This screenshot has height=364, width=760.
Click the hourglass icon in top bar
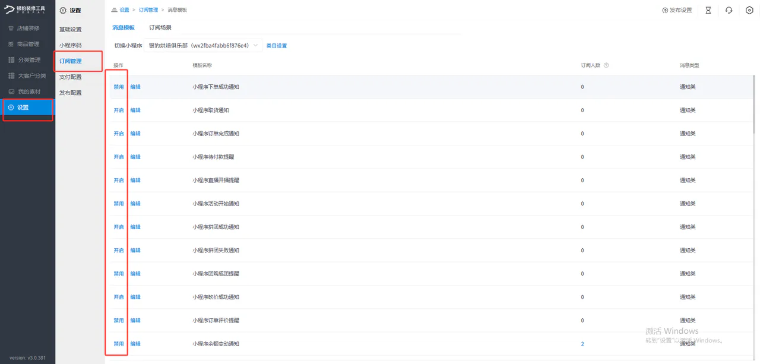click(x=708, y=10)
